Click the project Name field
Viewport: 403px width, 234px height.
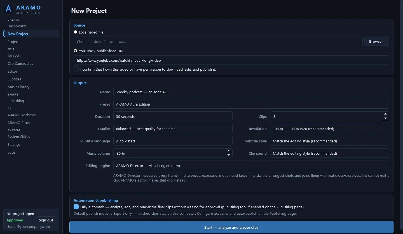[x=251, y=92]
